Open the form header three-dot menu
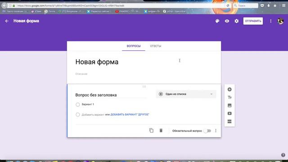The height and width of the screenshot is (162, 288). 271,21
